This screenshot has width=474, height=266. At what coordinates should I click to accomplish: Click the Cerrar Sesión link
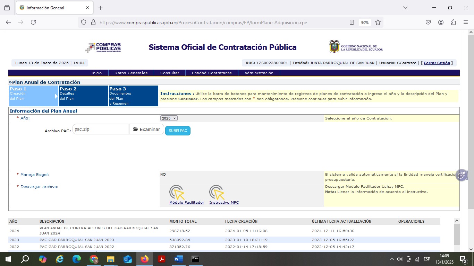[x=437, y=63]
